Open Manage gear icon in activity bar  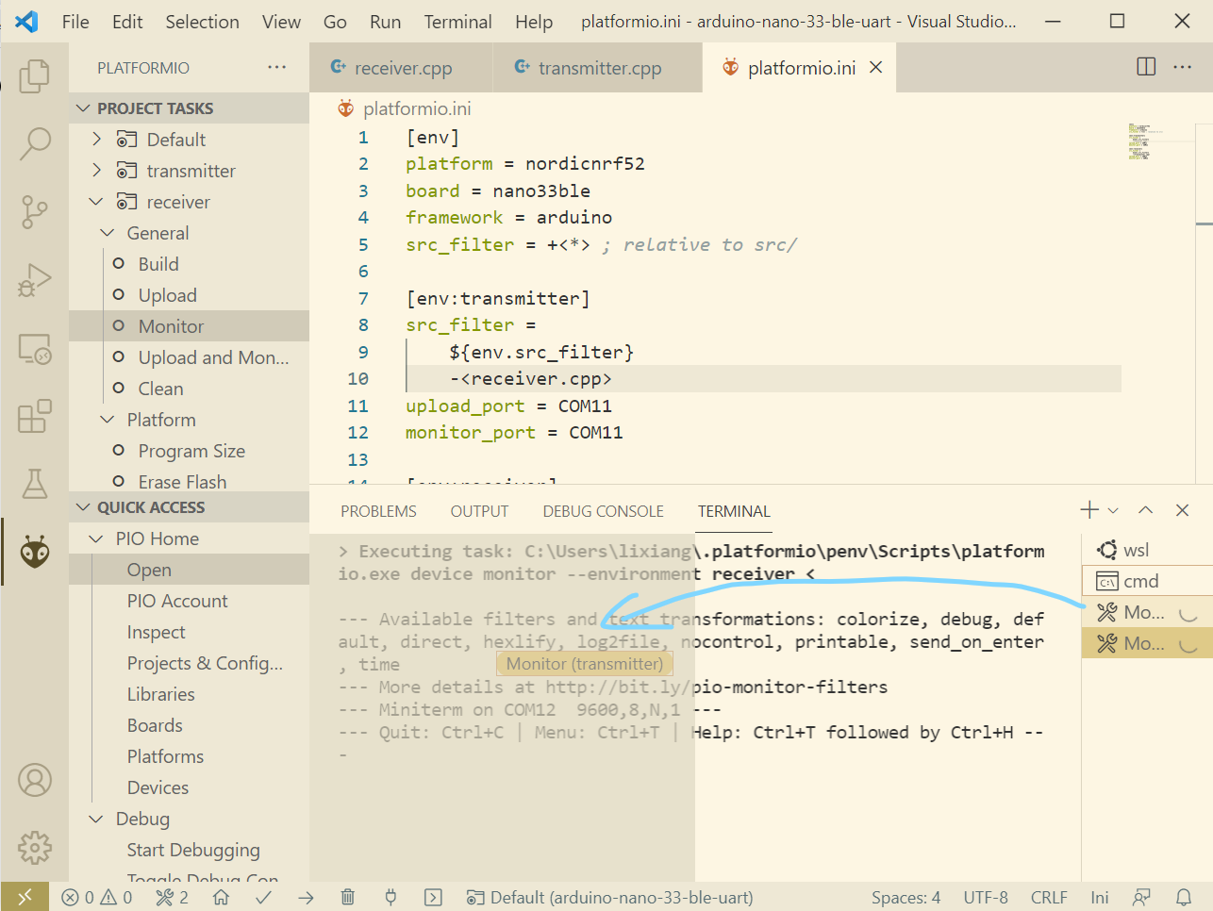[35, 848]
